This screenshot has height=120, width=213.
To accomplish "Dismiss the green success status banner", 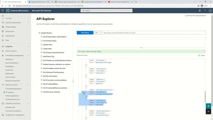I will 204,51.
